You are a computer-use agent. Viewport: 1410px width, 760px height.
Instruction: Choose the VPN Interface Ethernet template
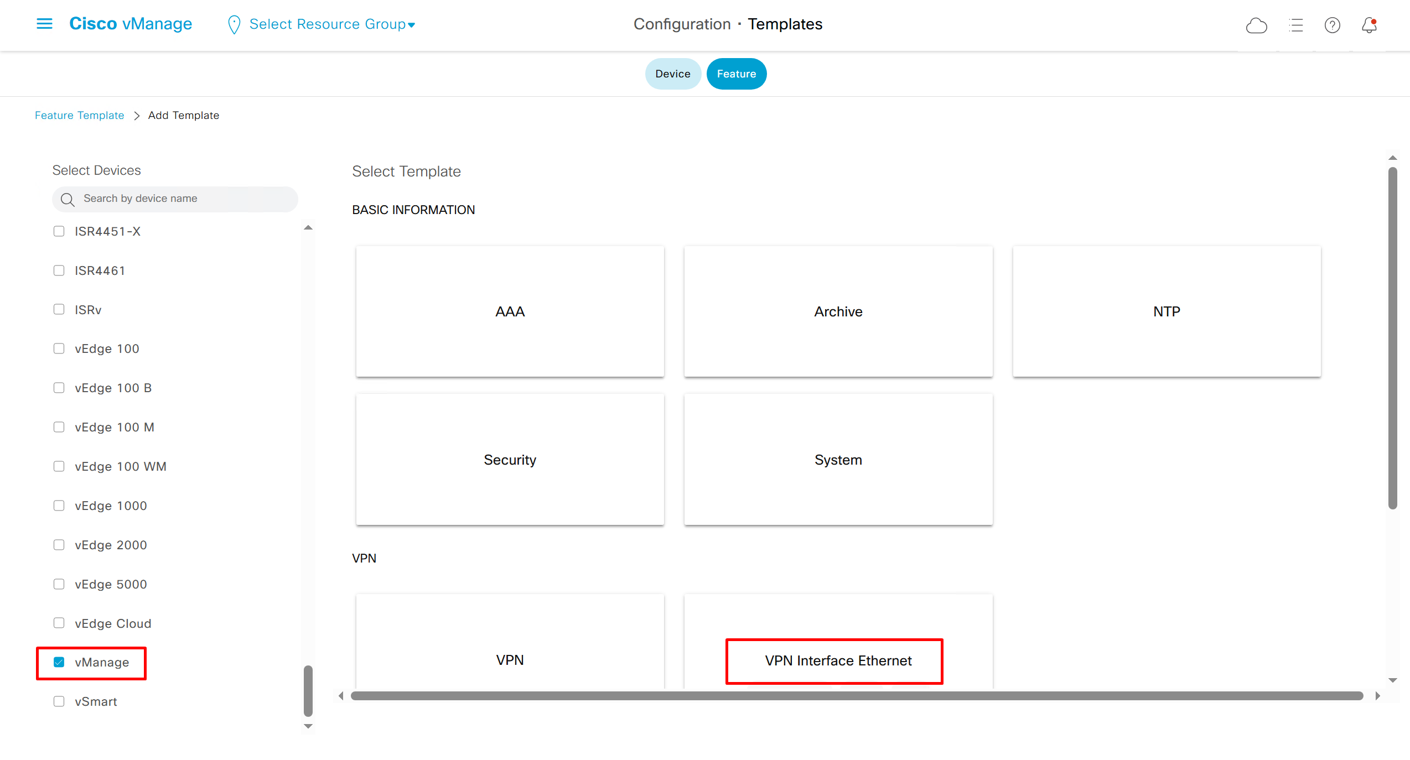coord(838,660)
